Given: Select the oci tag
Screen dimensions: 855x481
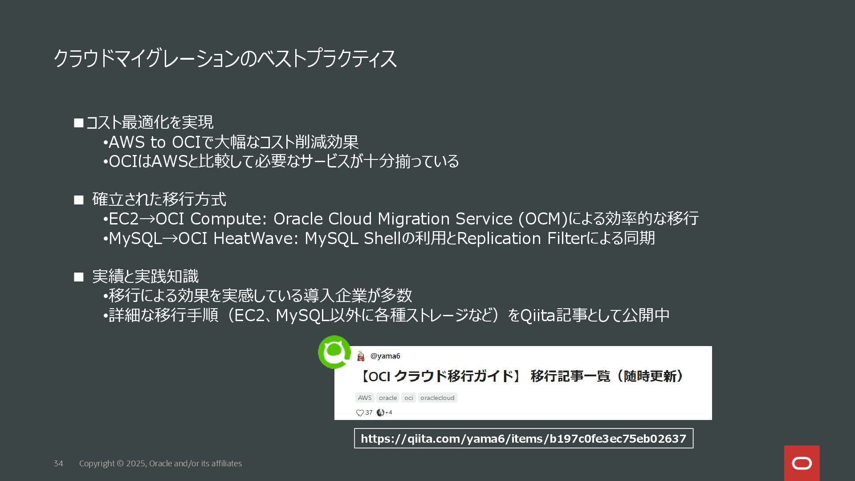Looking at the screenshot, I should click(408, 398).
